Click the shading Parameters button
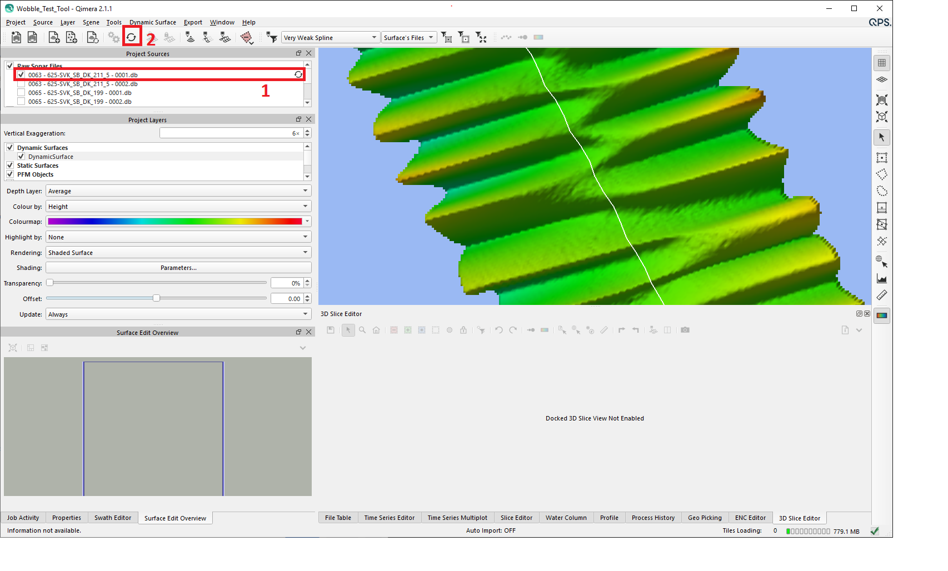Image resolution: width=948 pixels, height=571 pixels. point(178,267)
